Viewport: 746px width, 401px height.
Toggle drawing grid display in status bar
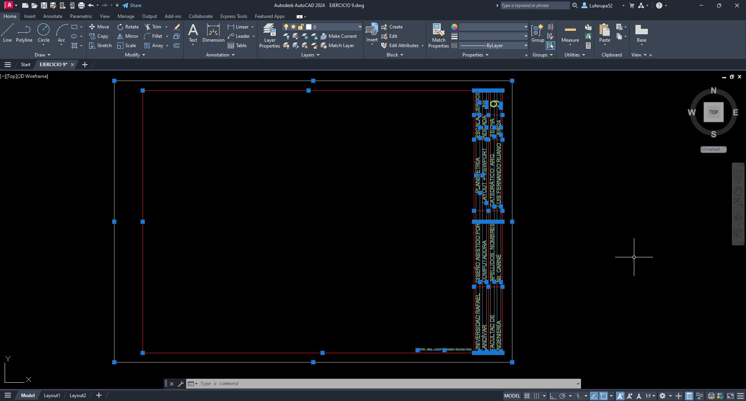(x=527, y=396)
